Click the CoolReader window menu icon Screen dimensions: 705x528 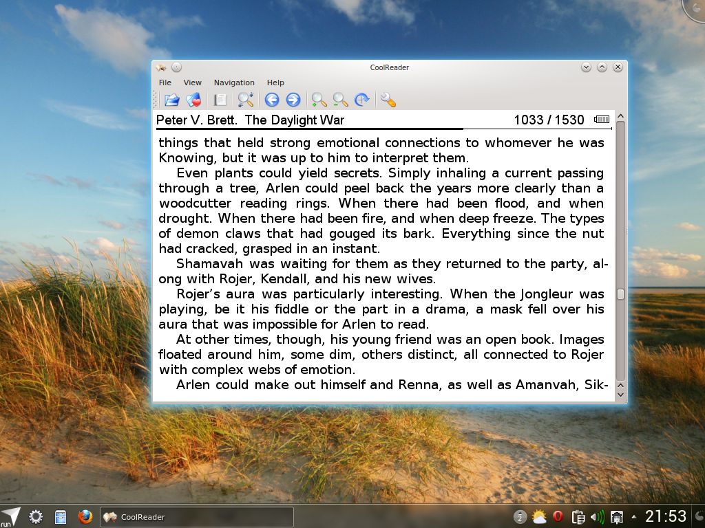click(161, 67)
